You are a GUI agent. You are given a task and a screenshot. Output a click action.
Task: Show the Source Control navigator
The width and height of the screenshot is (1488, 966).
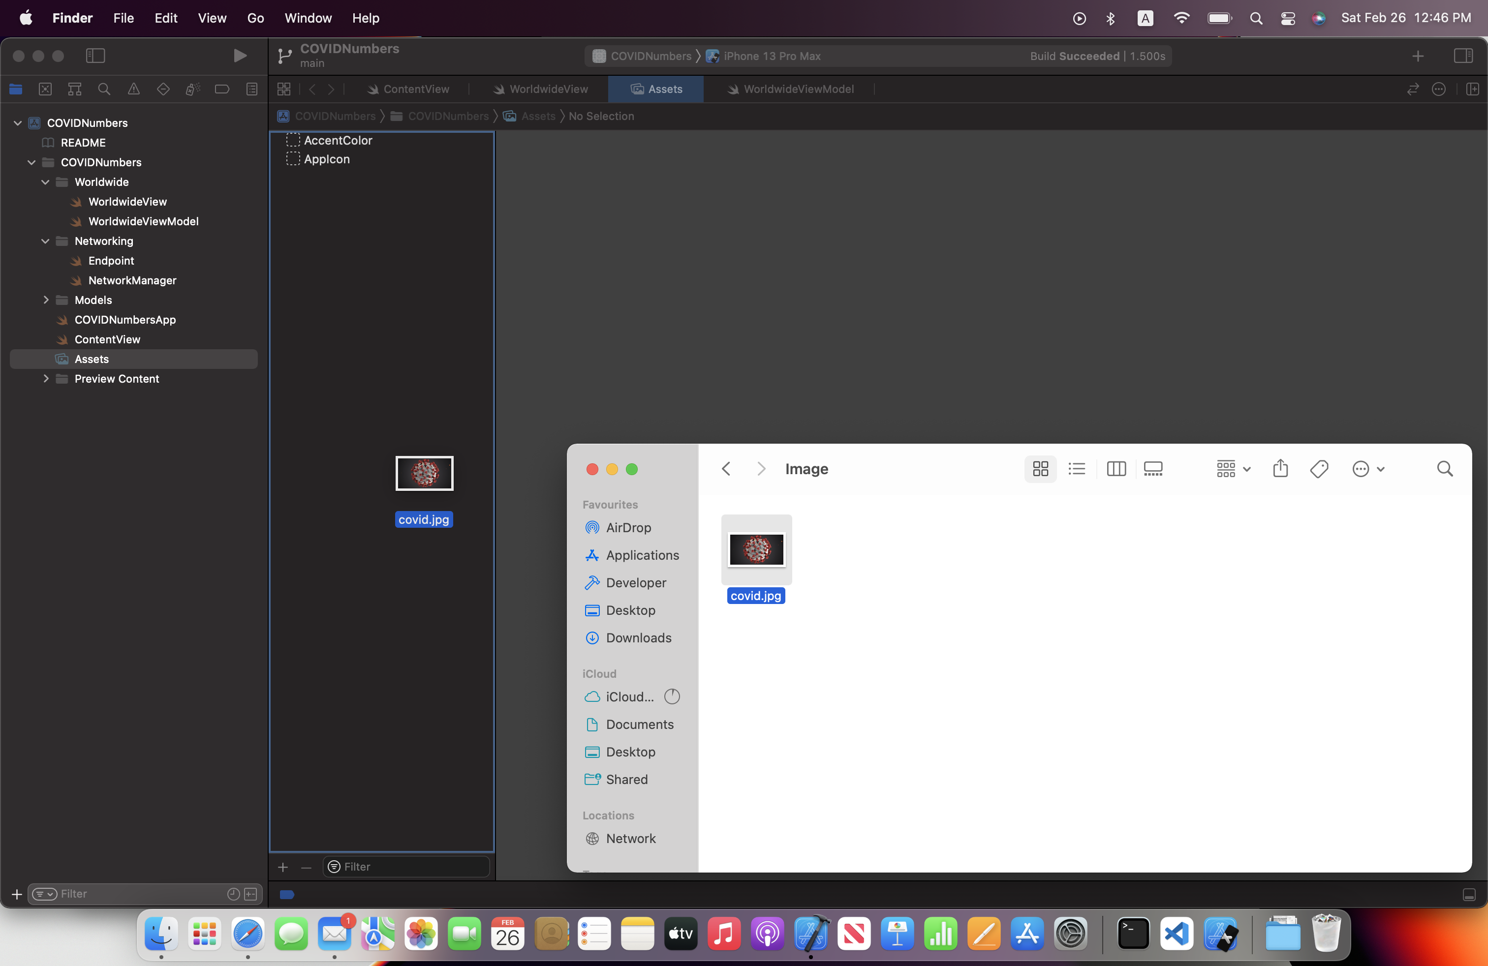(x=45, y=90)
